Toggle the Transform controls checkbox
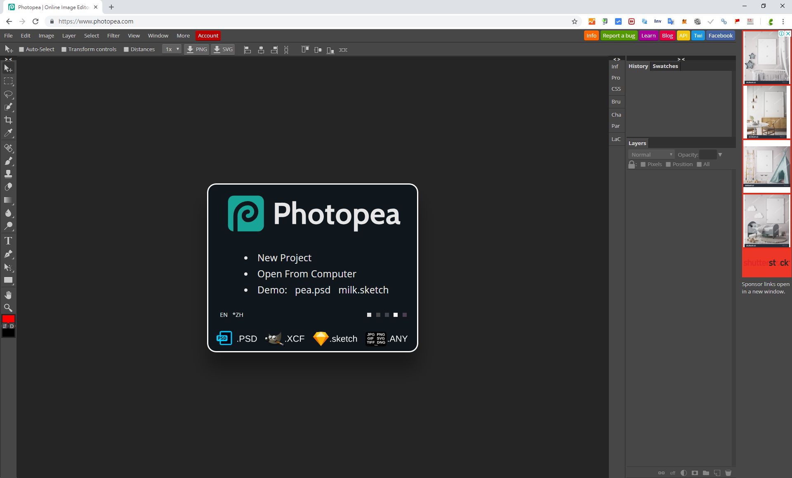 click(x=64, y=49)
